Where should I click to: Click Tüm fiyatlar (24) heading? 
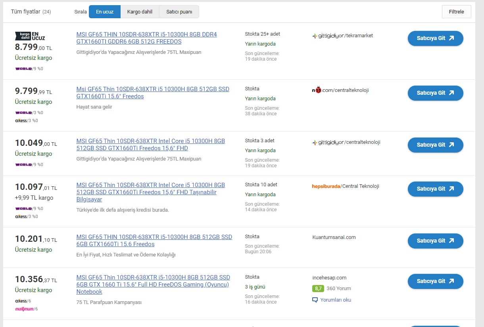point(31,11)
